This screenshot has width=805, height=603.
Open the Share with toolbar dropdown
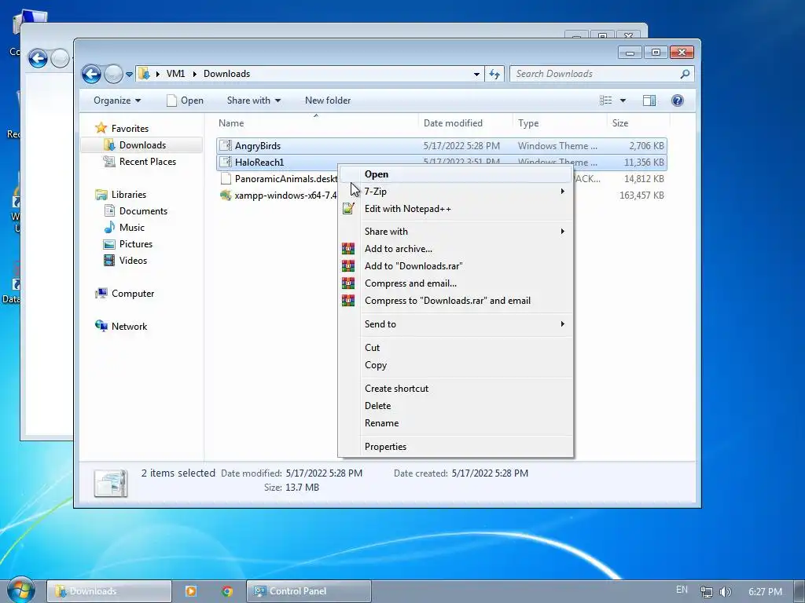pyautogui.click(x=254, y=100)
